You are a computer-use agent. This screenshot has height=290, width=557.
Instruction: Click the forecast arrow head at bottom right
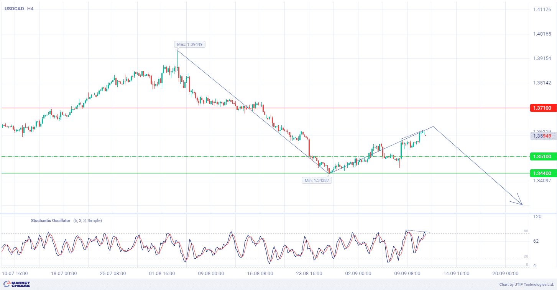click(520, 203)
